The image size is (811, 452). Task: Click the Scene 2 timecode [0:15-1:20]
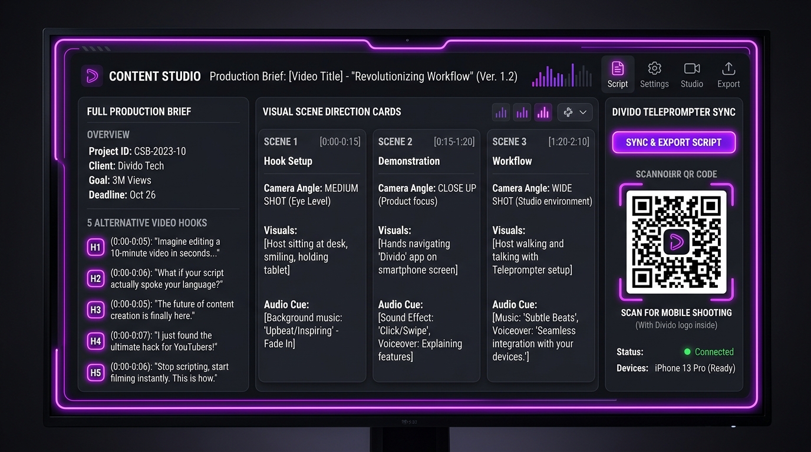pyautogui.click(x=454, y=142)
